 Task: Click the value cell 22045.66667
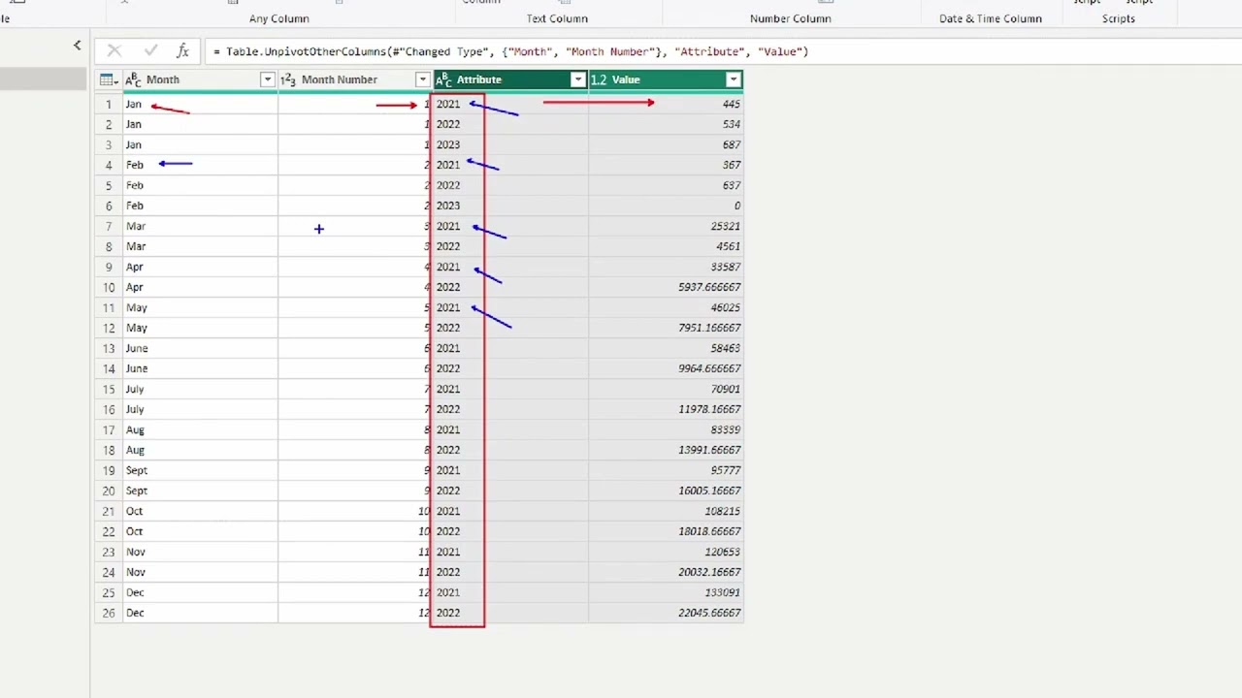coord(666,613)
